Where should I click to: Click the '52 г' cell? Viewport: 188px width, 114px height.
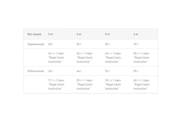click(107, 71)
